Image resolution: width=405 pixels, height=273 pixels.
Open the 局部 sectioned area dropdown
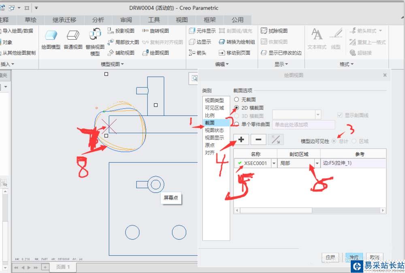317,163
